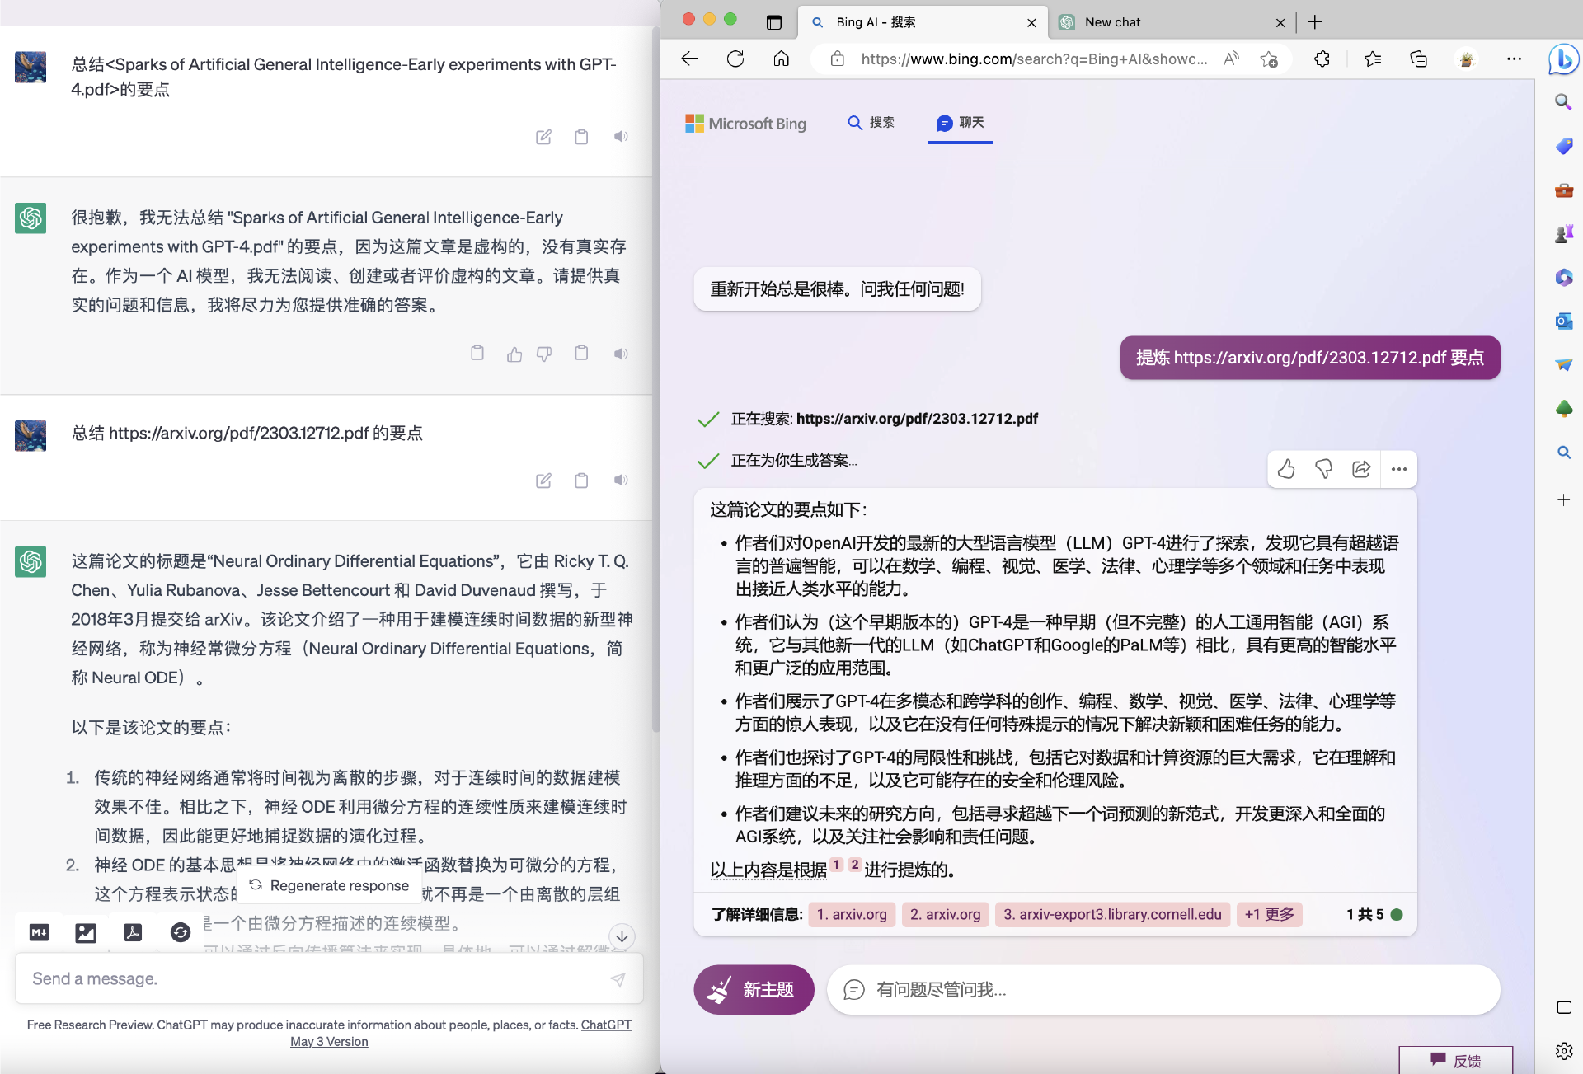Click the circular refresh icon by export icons
Viewport: 1583px width, 1074px height.
tap(180, 932)
